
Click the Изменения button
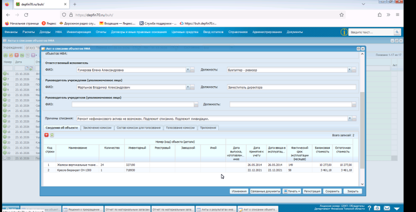point(239,191)
